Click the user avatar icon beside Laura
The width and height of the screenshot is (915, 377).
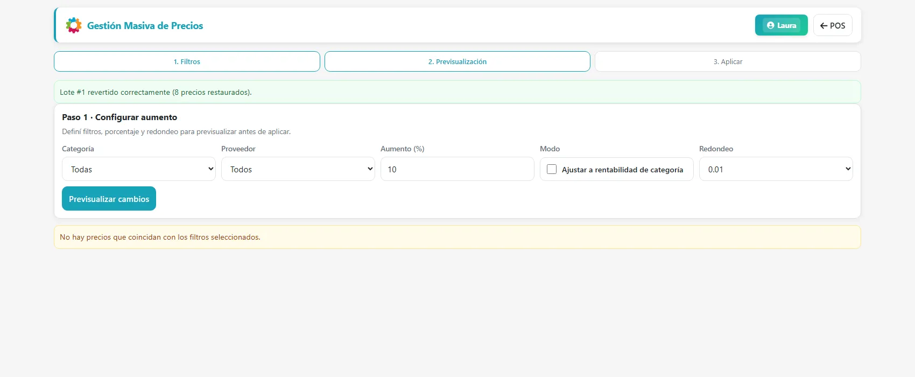770,25
